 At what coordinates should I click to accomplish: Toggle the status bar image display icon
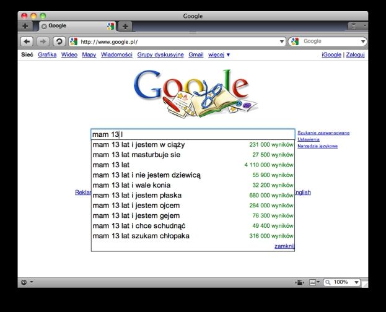pyautogui.click(x=312, y=282)
